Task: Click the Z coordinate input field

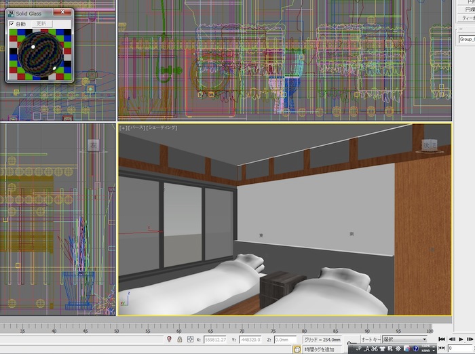Action: coord(282,339)
